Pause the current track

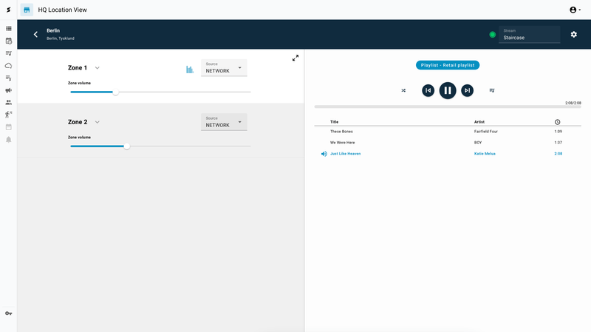448,90
